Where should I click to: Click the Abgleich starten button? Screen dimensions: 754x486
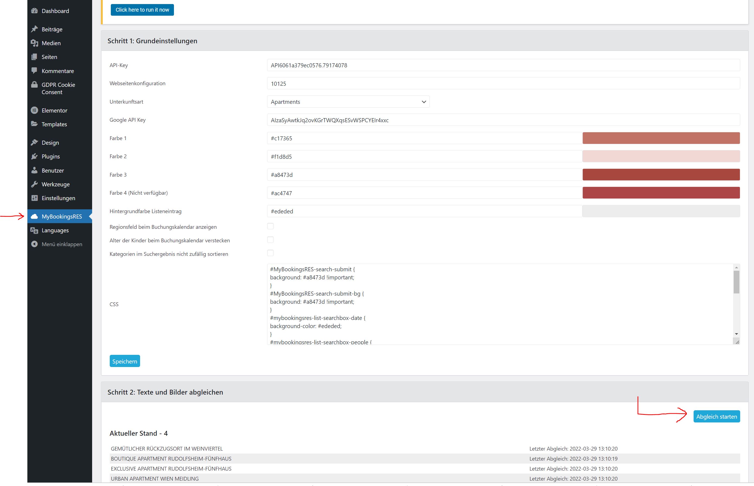pos(716,416)
